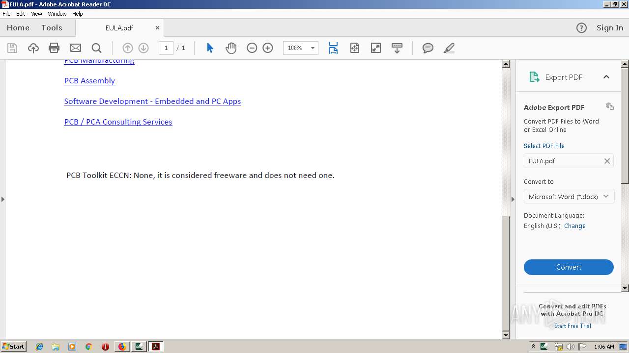The height and width of the screenshot is (353, 629).
Task: Go to previous page arrow
Action: click(x=127, y=48)
